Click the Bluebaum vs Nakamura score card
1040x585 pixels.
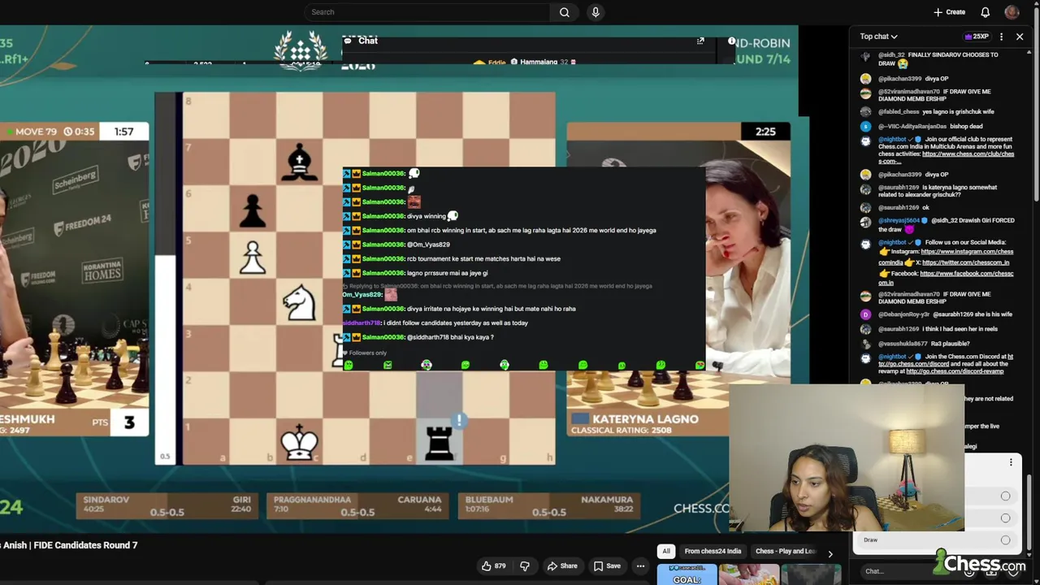click(549, 505)
